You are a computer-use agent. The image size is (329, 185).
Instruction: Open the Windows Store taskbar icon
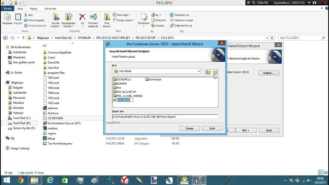(x=65, y=180)
